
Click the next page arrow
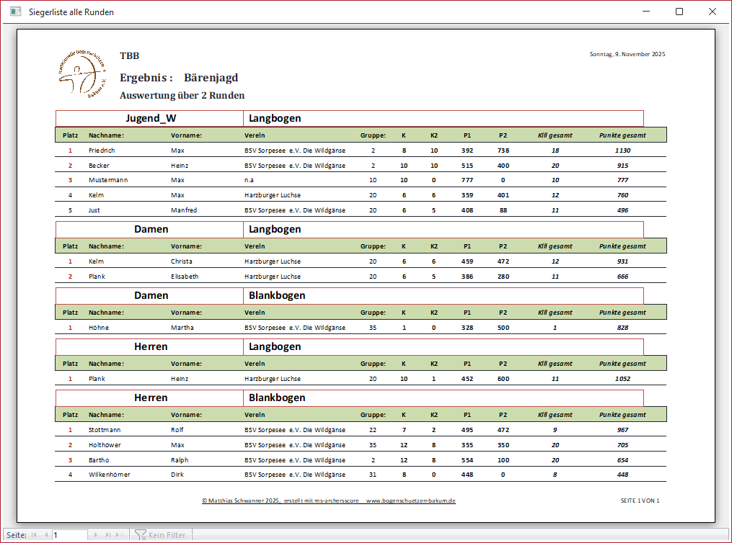(x=97, y=535)
